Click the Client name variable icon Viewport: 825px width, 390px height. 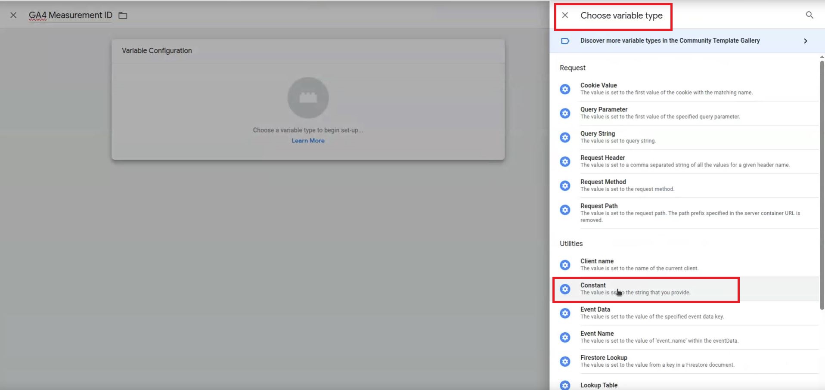(565, 265)
